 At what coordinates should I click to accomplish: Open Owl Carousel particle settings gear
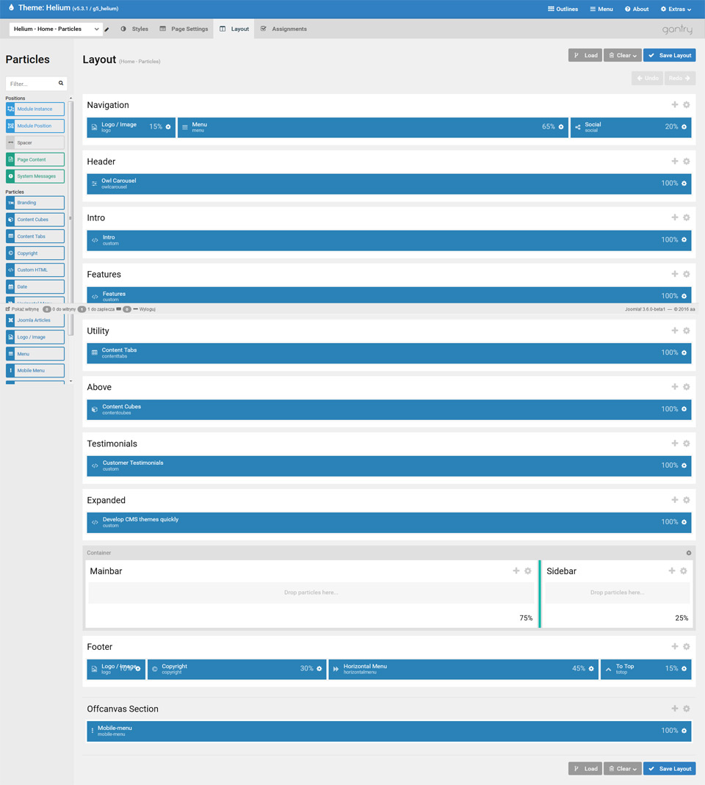coord(684,184)
